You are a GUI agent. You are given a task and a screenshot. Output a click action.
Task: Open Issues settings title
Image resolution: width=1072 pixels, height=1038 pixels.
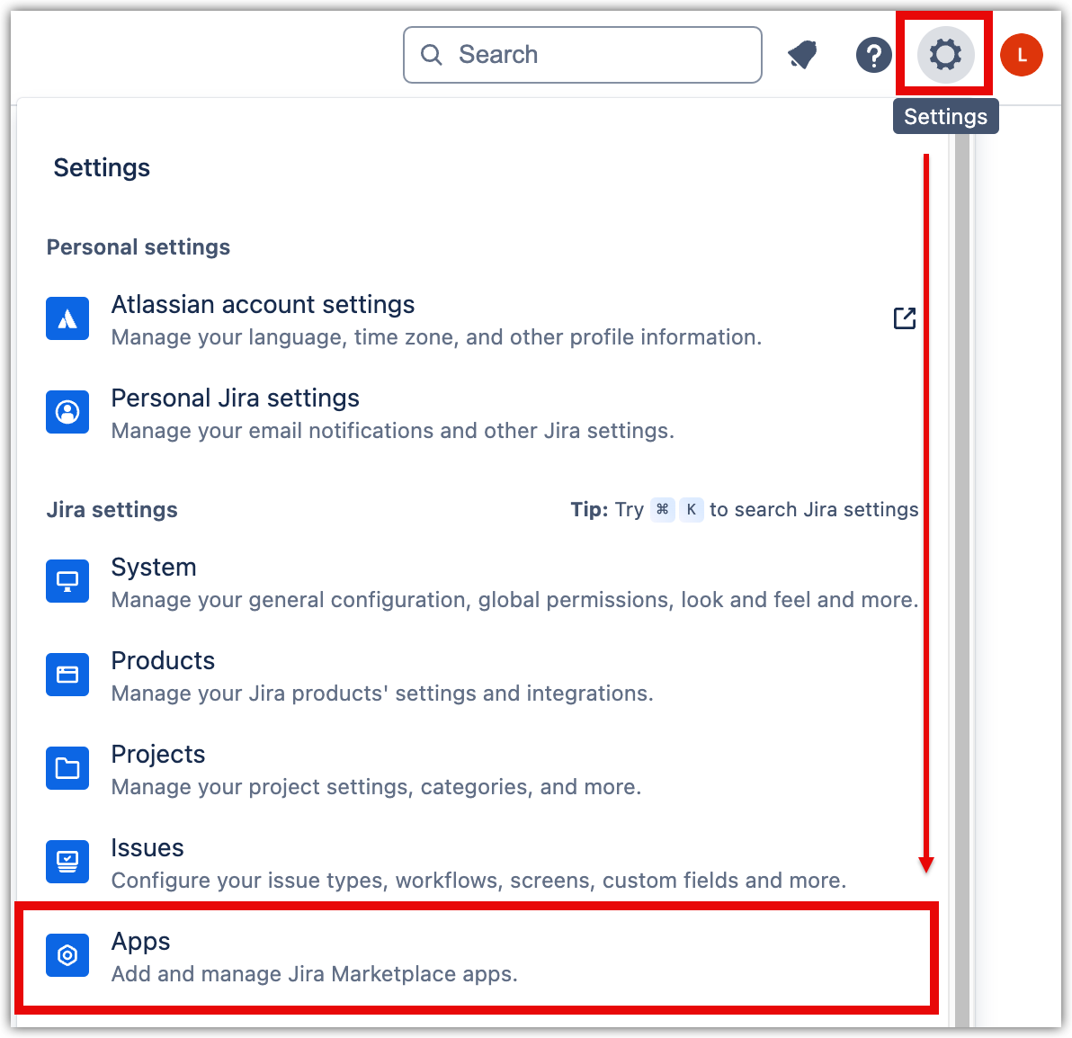tap(147, 848)
